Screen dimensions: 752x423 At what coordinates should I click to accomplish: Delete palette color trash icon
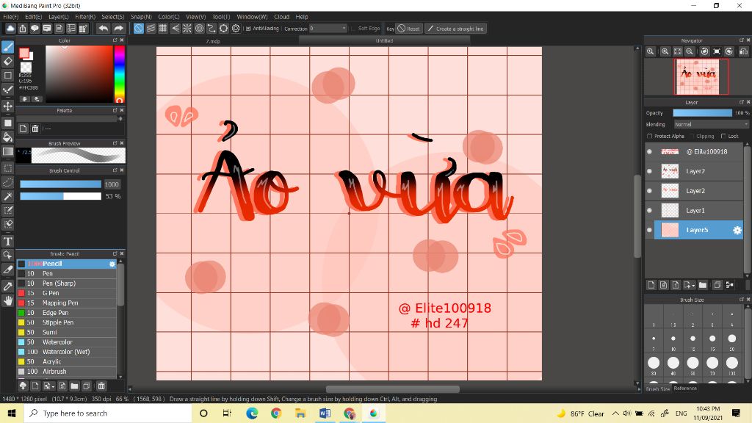(35, 129)
